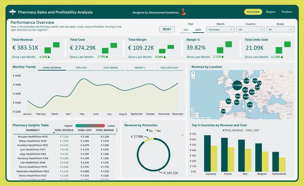Open the Country filter dropdown

250,30
